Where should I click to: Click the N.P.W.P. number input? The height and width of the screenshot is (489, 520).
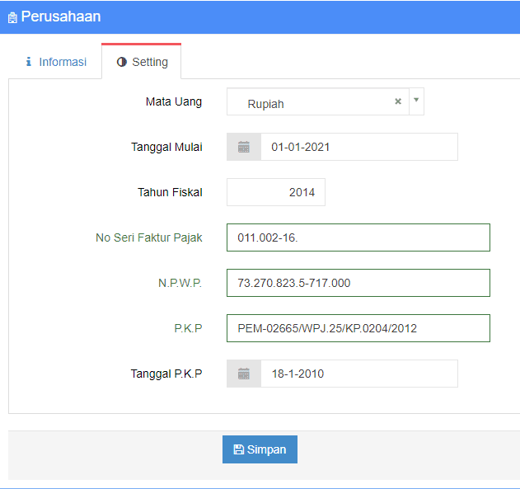click(x=358, y=283)
